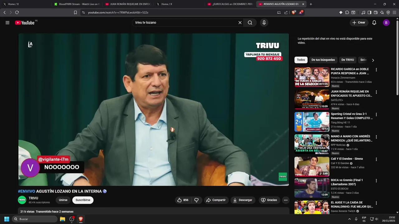Screen dimensions: 399x224
Task: Select the De tus búsquedas chip
Action: (323, 60)
